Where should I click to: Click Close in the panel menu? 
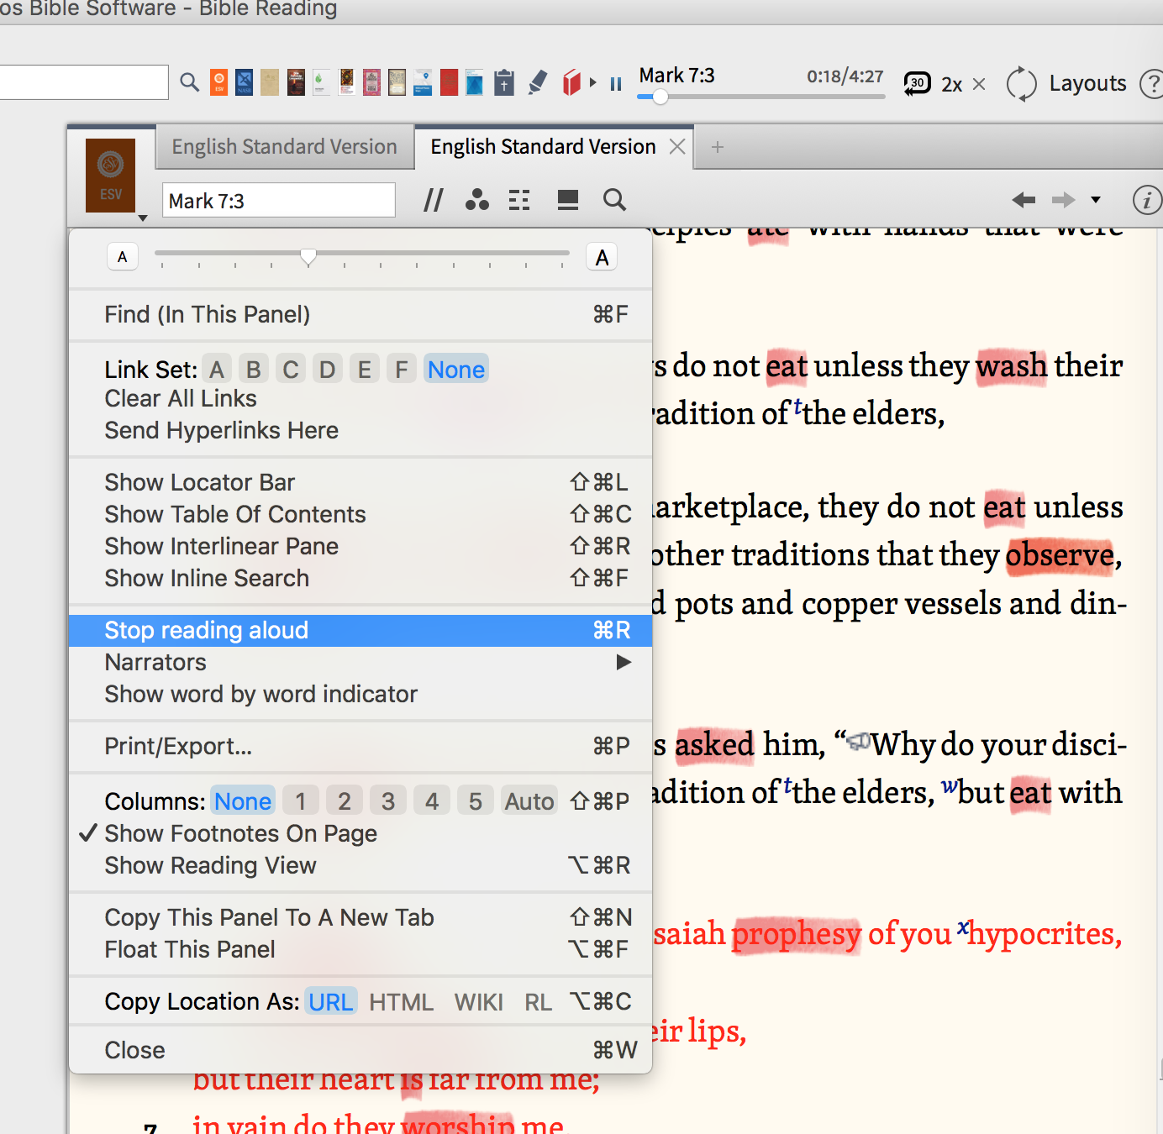point(360,1050)
